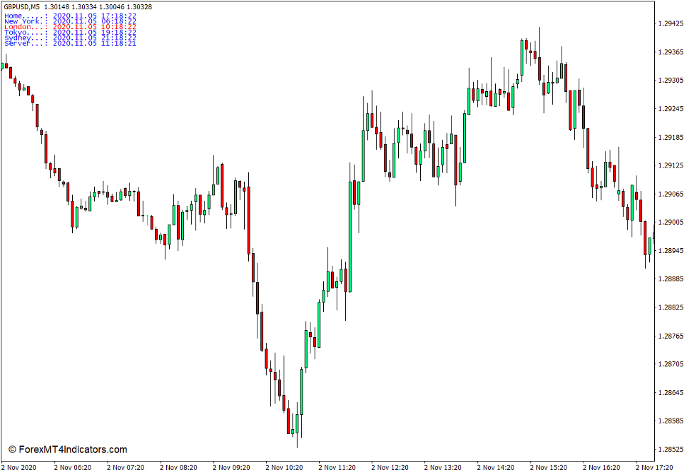Click the lowest candle at chart bottom
The height and width of the screenshot is (475, 691).
pos(297,428)
